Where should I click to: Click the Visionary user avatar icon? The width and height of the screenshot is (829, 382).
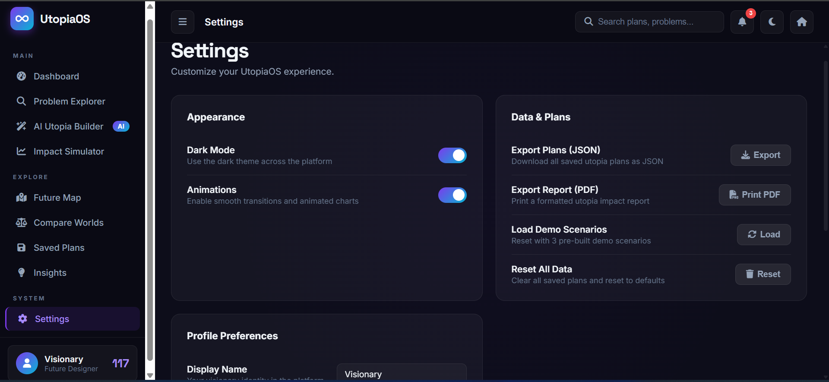(x=27, y=363)
